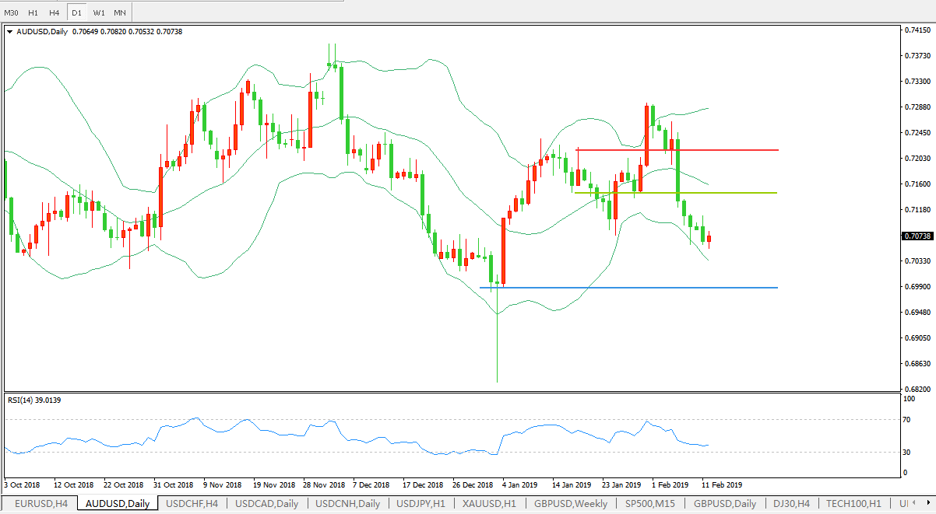Image resolution: width=936 pixels, height=514 pixels.
Task: Open the USDCAD,Daily chart tab
Action: click(266, 504)
